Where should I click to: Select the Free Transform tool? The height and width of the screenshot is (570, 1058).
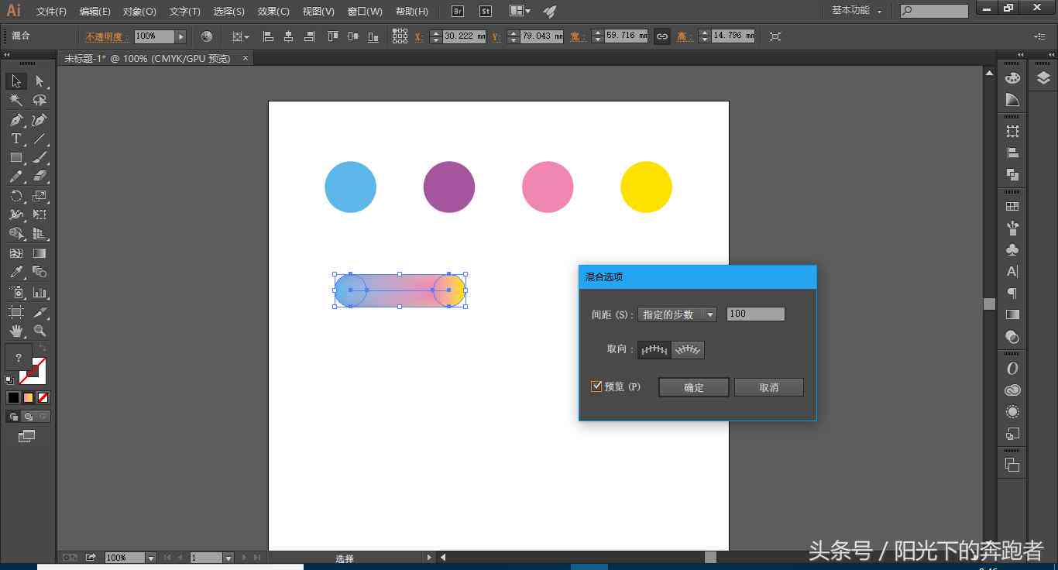pos(40,215)
